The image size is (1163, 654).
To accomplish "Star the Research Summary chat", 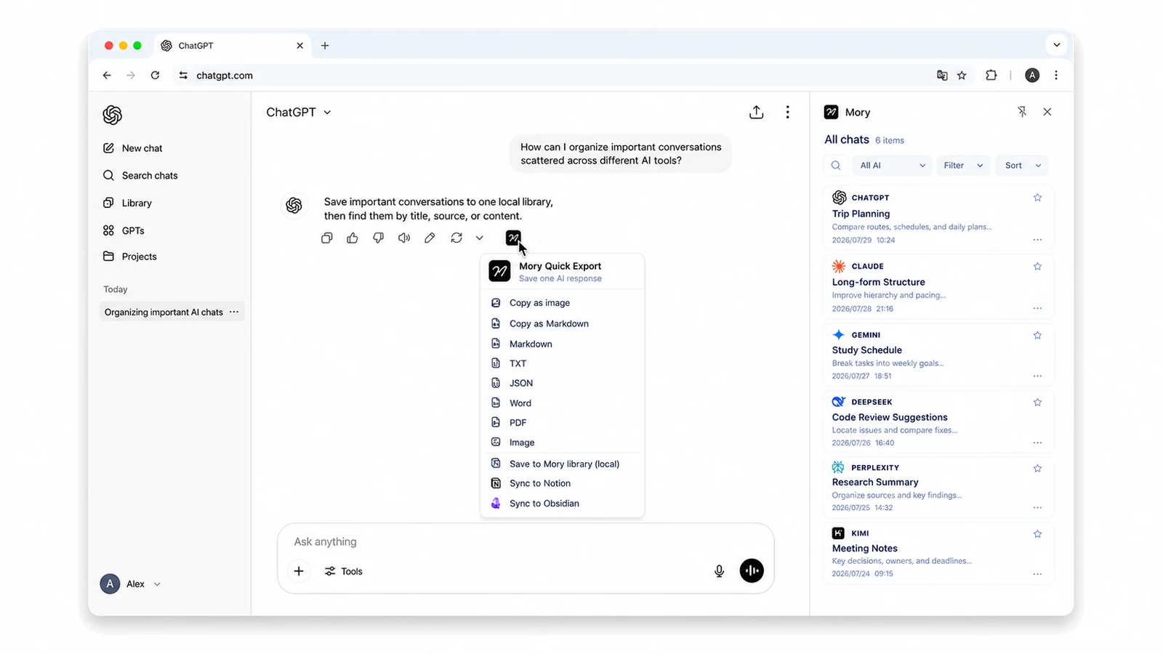I will point(1037,468).
